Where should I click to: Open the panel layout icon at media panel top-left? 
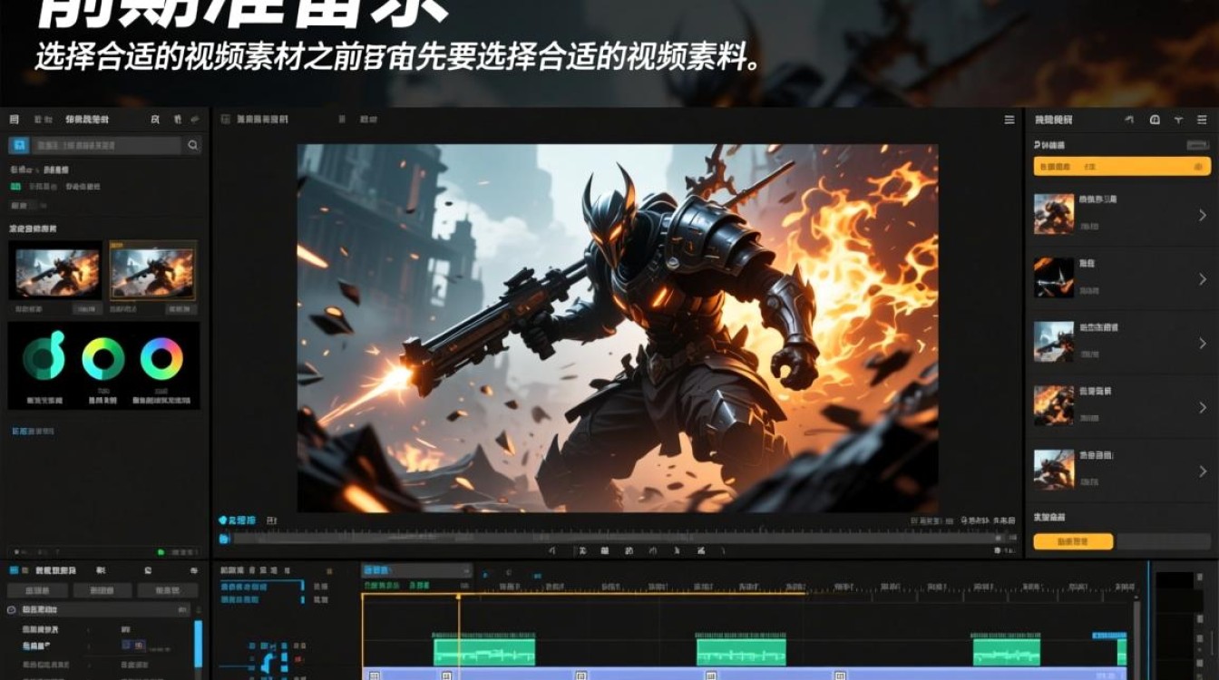coord(14,120)
